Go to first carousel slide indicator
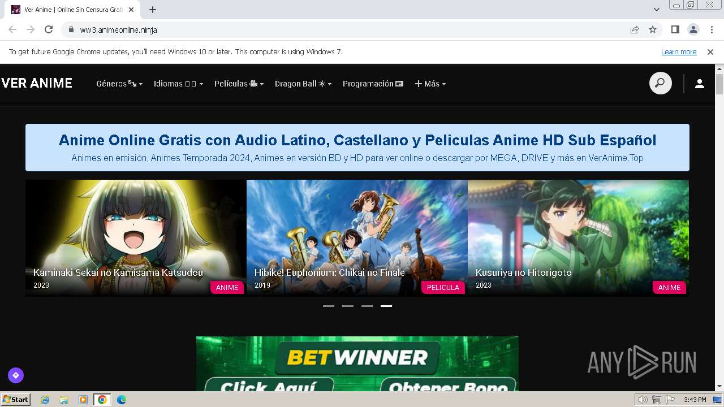This screenshot has width=724, height=407. pos(329,306)
